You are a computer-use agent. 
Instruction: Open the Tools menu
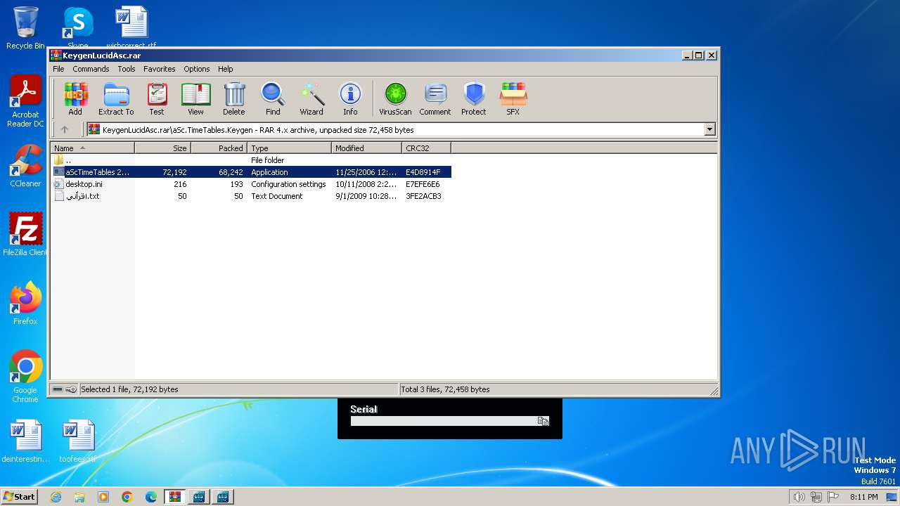pyautogui.click(x=127, y=69)
